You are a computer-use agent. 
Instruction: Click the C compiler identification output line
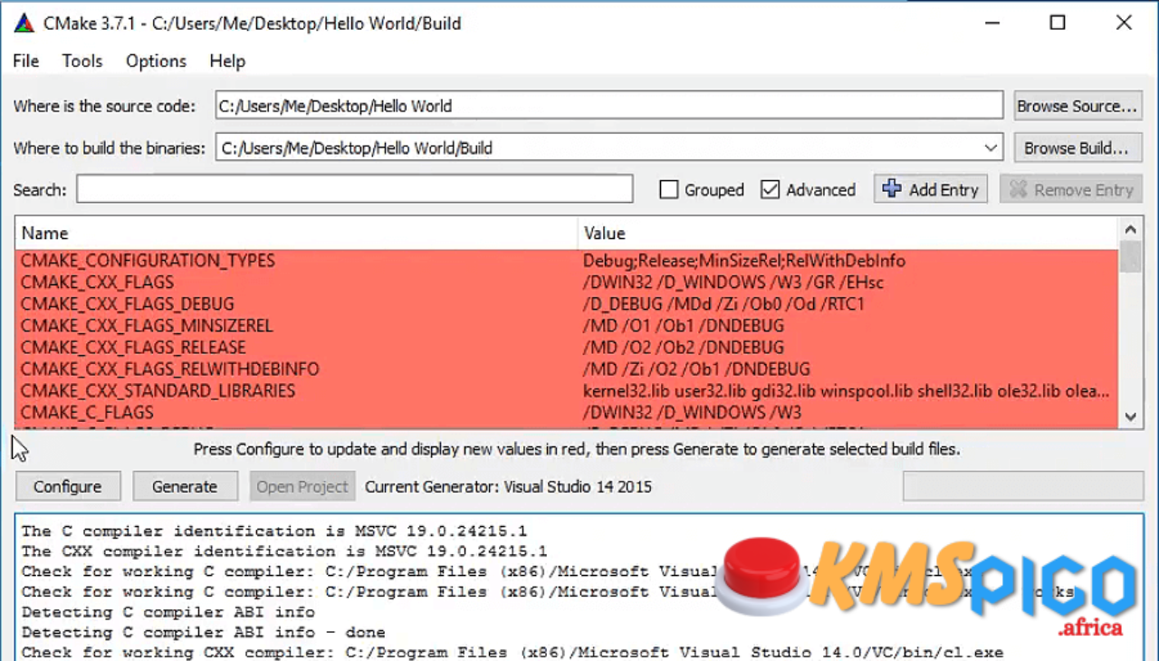pyautogui.click(x=274, y=532)
